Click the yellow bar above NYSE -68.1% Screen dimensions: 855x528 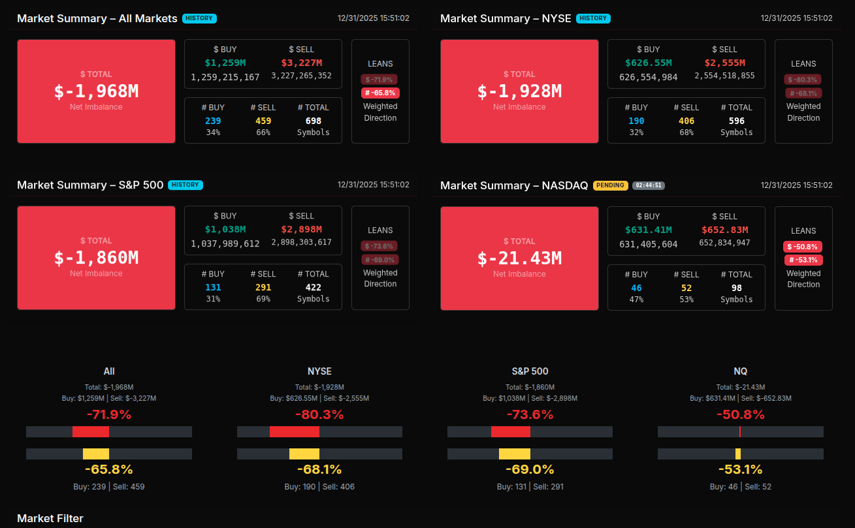(304, 454)
